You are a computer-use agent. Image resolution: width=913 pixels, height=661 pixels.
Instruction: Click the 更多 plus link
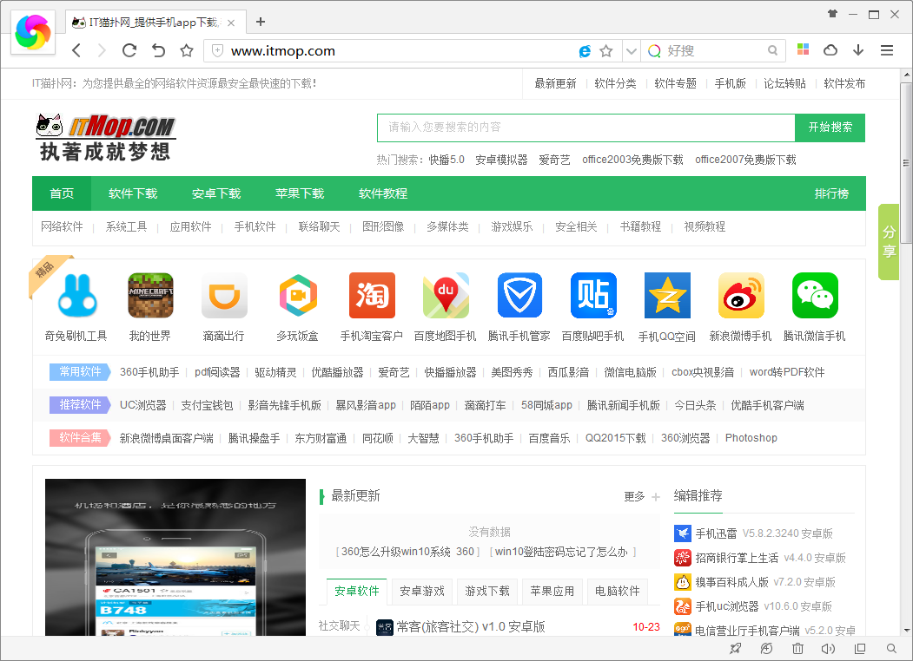pos(642,497)
